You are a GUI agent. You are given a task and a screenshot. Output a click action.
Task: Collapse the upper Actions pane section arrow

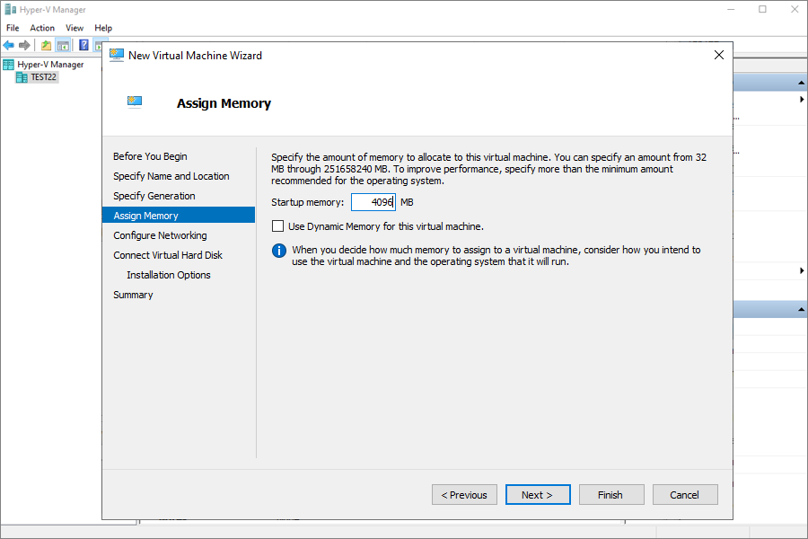pyautogui.click(x=801, y=83)
